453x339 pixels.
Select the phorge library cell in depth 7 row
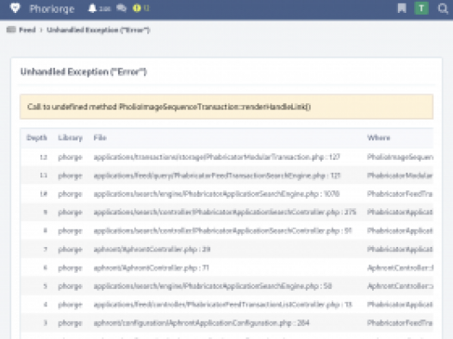[71, 250]
